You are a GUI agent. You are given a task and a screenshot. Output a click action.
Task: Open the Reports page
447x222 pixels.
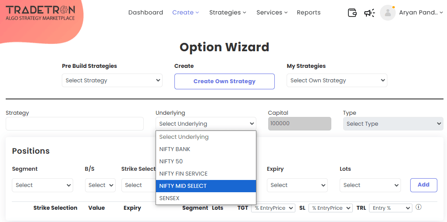(x=309, y=13)
